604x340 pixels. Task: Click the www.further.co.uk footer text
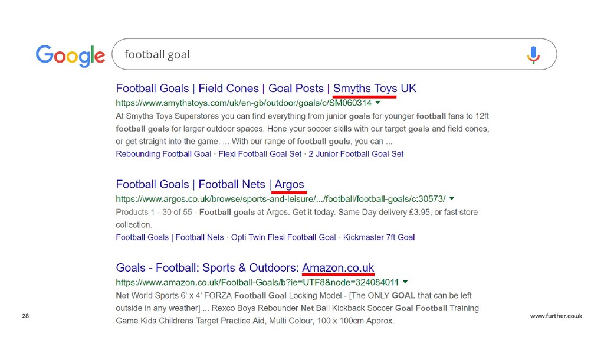556,316
